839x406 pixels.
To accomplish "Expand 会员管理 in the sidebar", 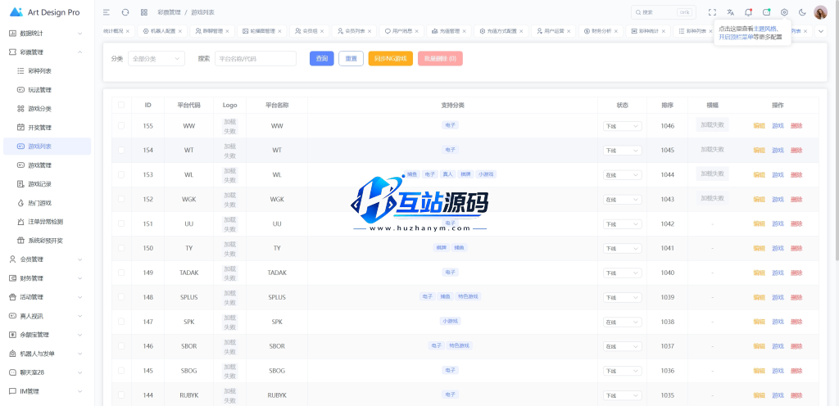I will click(x=47, y=259).
